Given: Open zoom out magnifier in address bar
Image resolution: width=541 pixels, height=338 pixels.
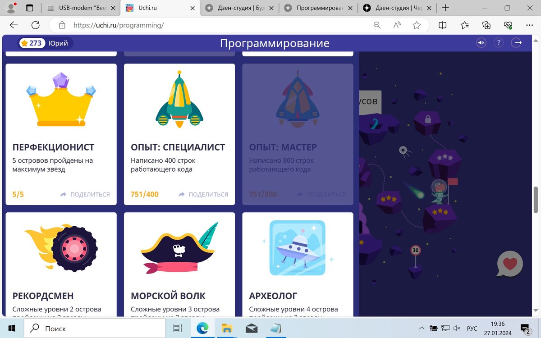Looking at the screenshot, I should [377, 25].
